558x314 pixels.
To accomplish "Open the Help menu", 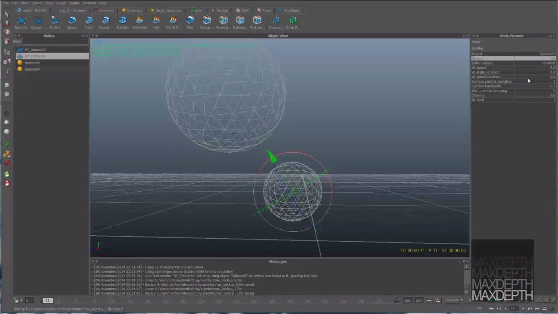I will pyautogui.click(x=103, y=3).
